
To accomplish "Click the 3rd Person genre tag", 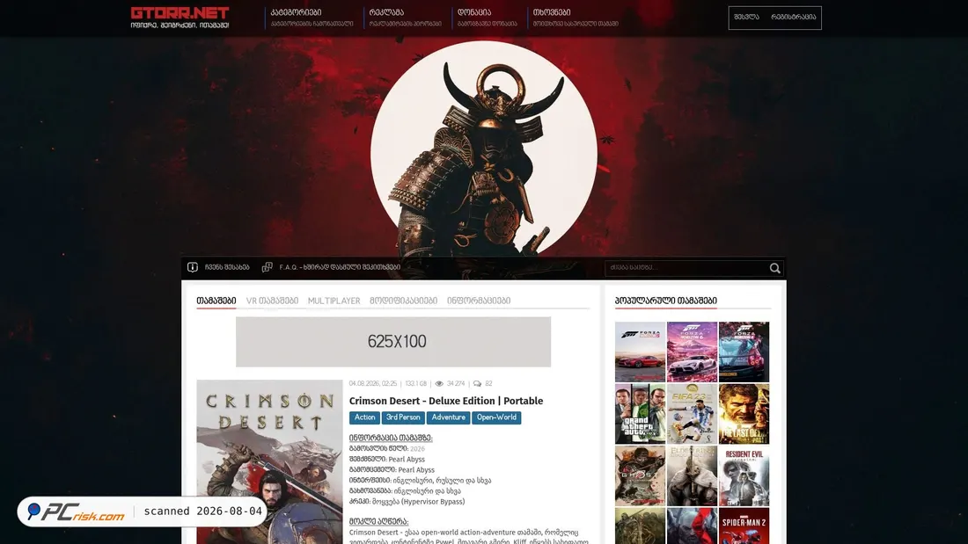I will coord(403,417).
